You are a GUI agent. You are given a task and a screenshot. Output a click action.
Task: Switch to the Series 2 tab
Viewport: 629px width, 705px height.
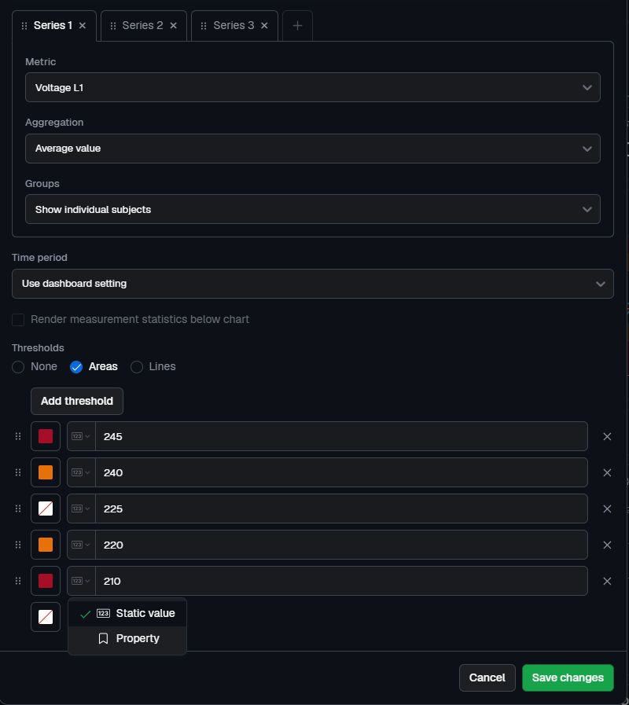[142, 26]
